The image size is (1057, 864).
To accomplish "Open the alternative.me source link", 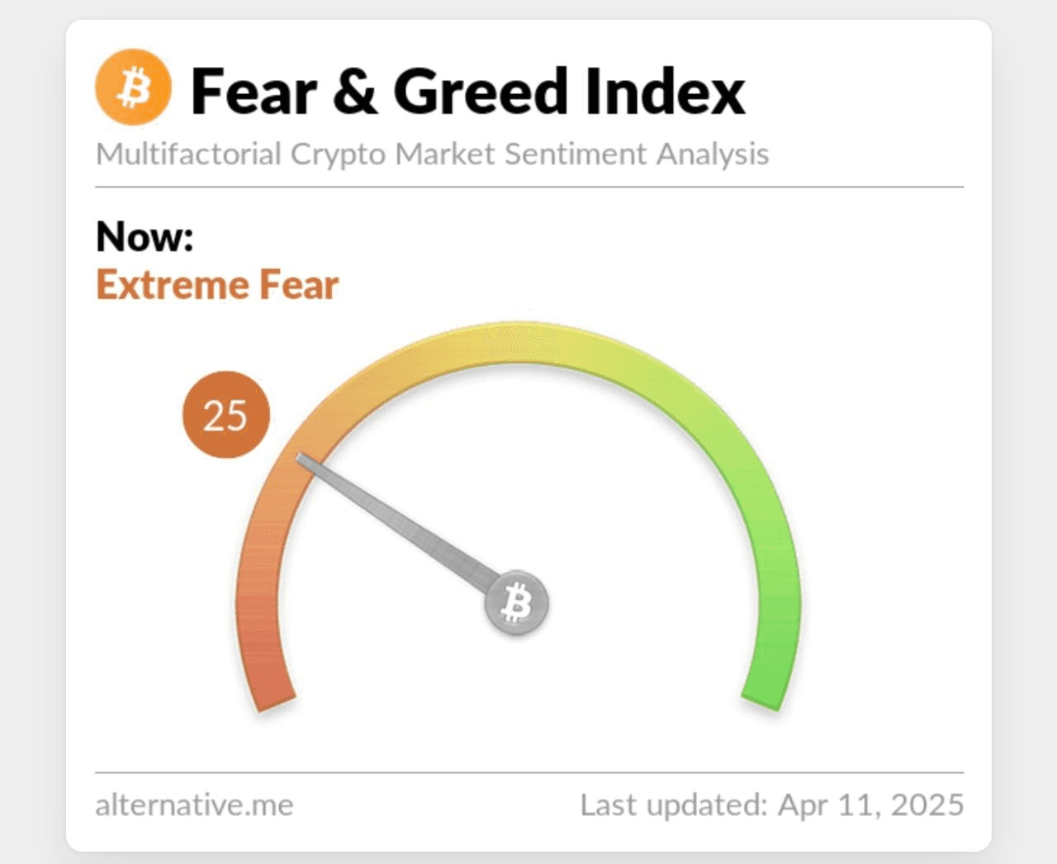I will (x=194, y=805).
